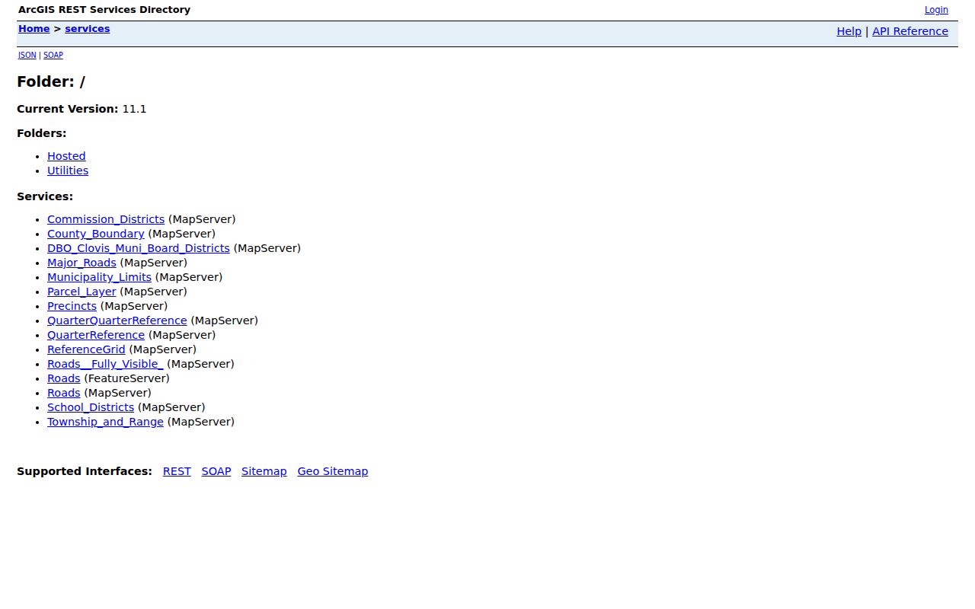
Task: Open the Roads MapServer link
Action: click(64, 393)
